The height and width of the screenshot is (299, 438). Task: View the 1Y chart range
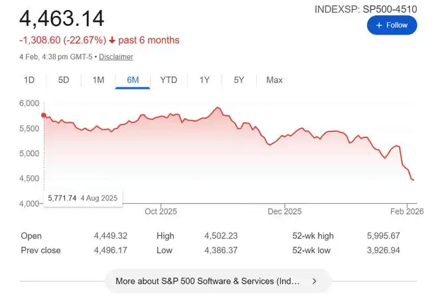point(204,80)
